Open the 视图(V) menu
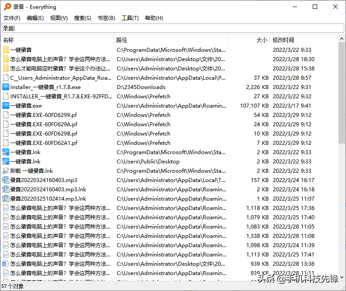 59,18
